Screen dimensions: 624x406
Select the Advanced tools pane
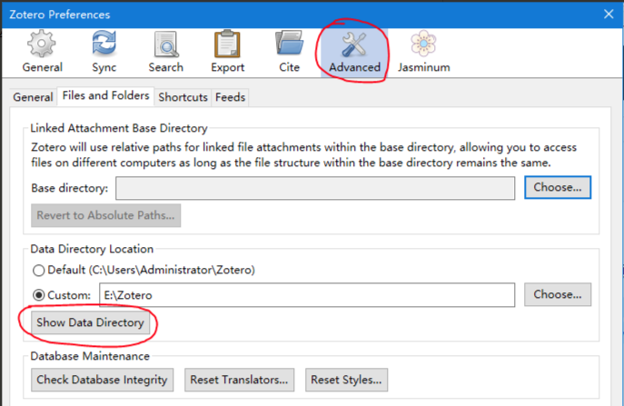(354, 52)
